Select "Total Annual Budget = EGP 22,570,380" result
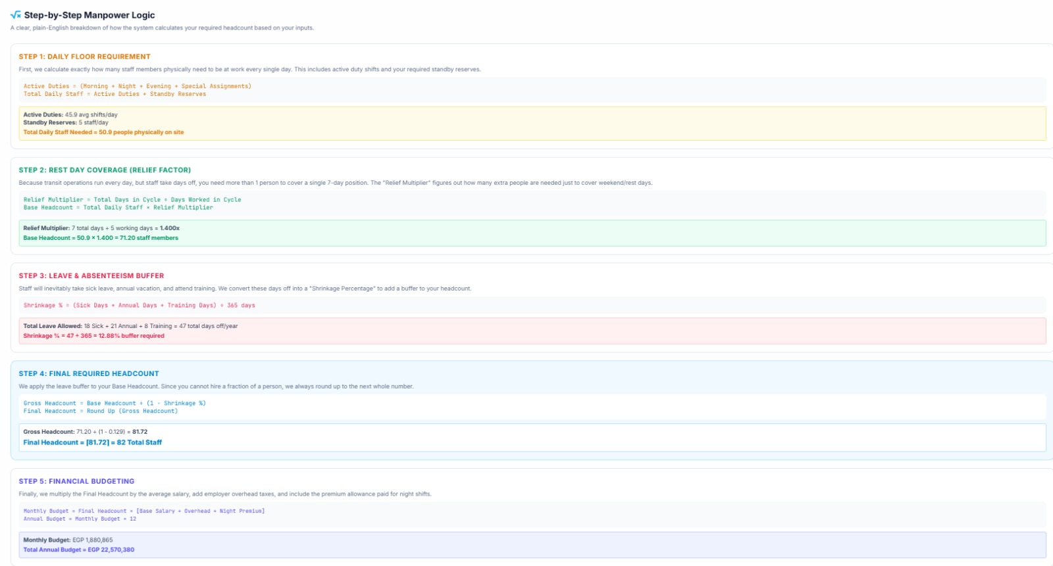This screenshot has width=1053, height=566. (79, 550)
